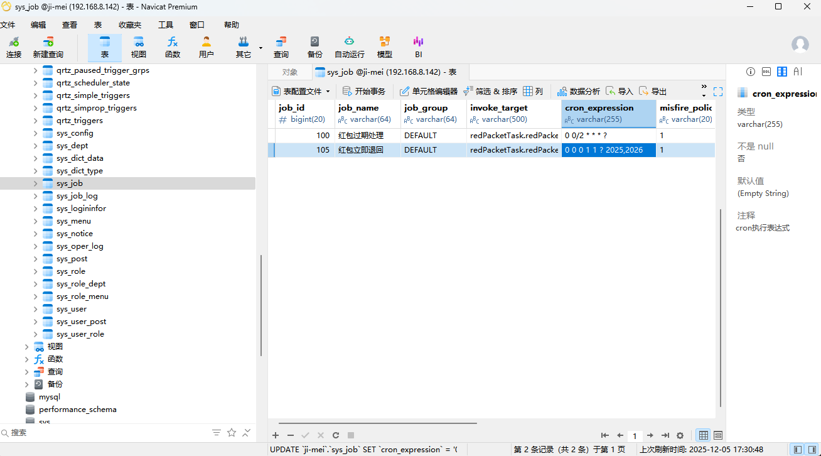
Task: Expand the sys_job tree node
Action: click(x=35, y=183)
